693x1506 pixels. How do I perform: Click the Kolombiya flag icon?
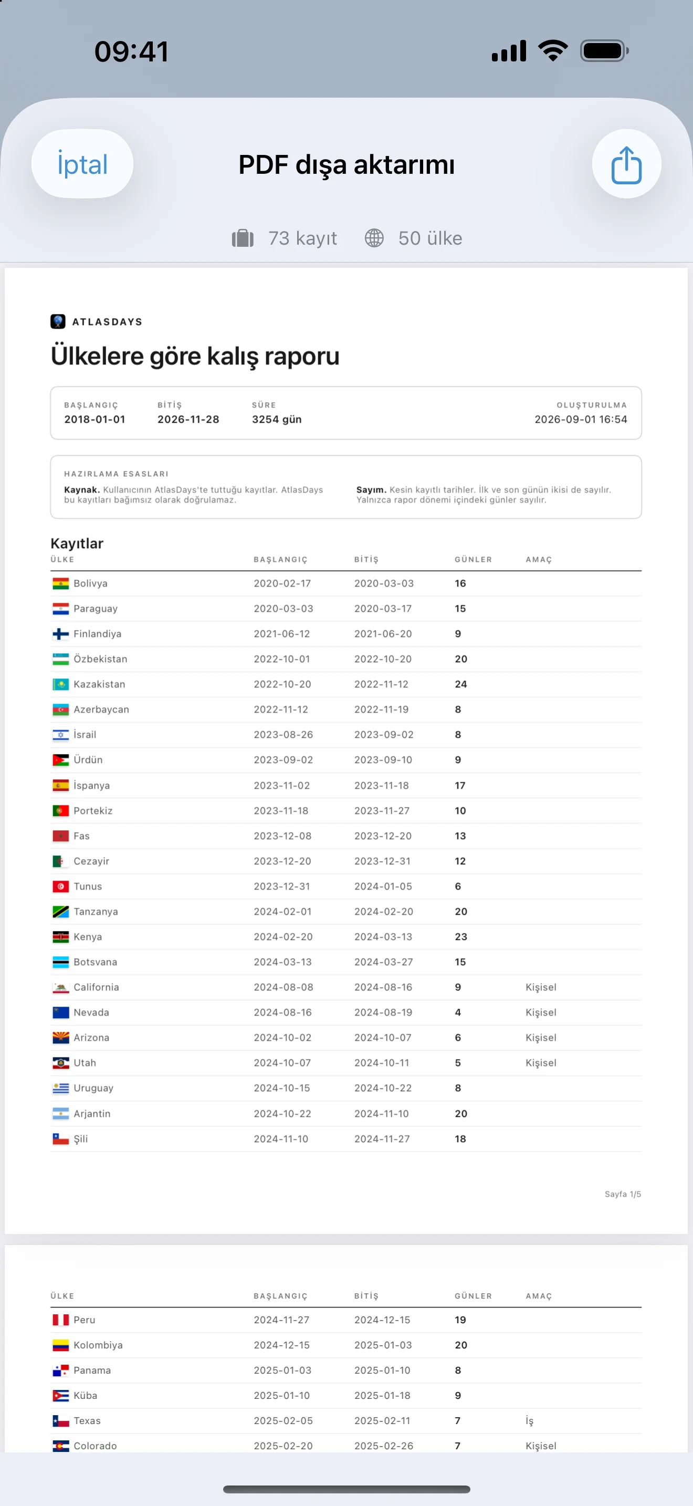tap(61, 1345)
